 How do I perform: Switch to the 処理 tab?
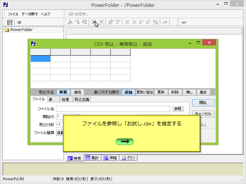coord(66,100)
